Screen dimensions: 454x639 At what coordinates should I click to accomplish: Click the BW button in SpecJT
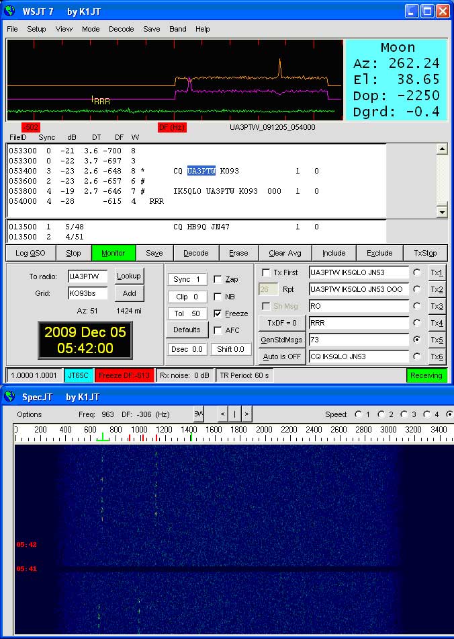199,414
